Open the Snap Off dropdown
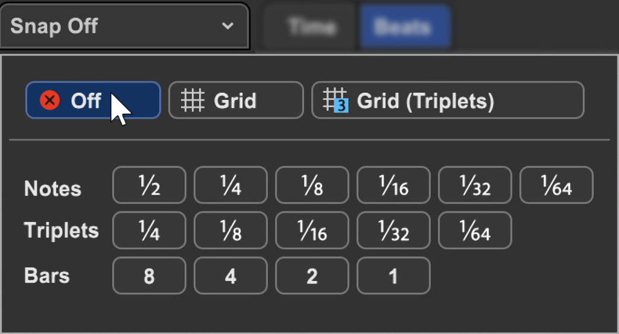The image size is (619, 334). coord(124,26)
